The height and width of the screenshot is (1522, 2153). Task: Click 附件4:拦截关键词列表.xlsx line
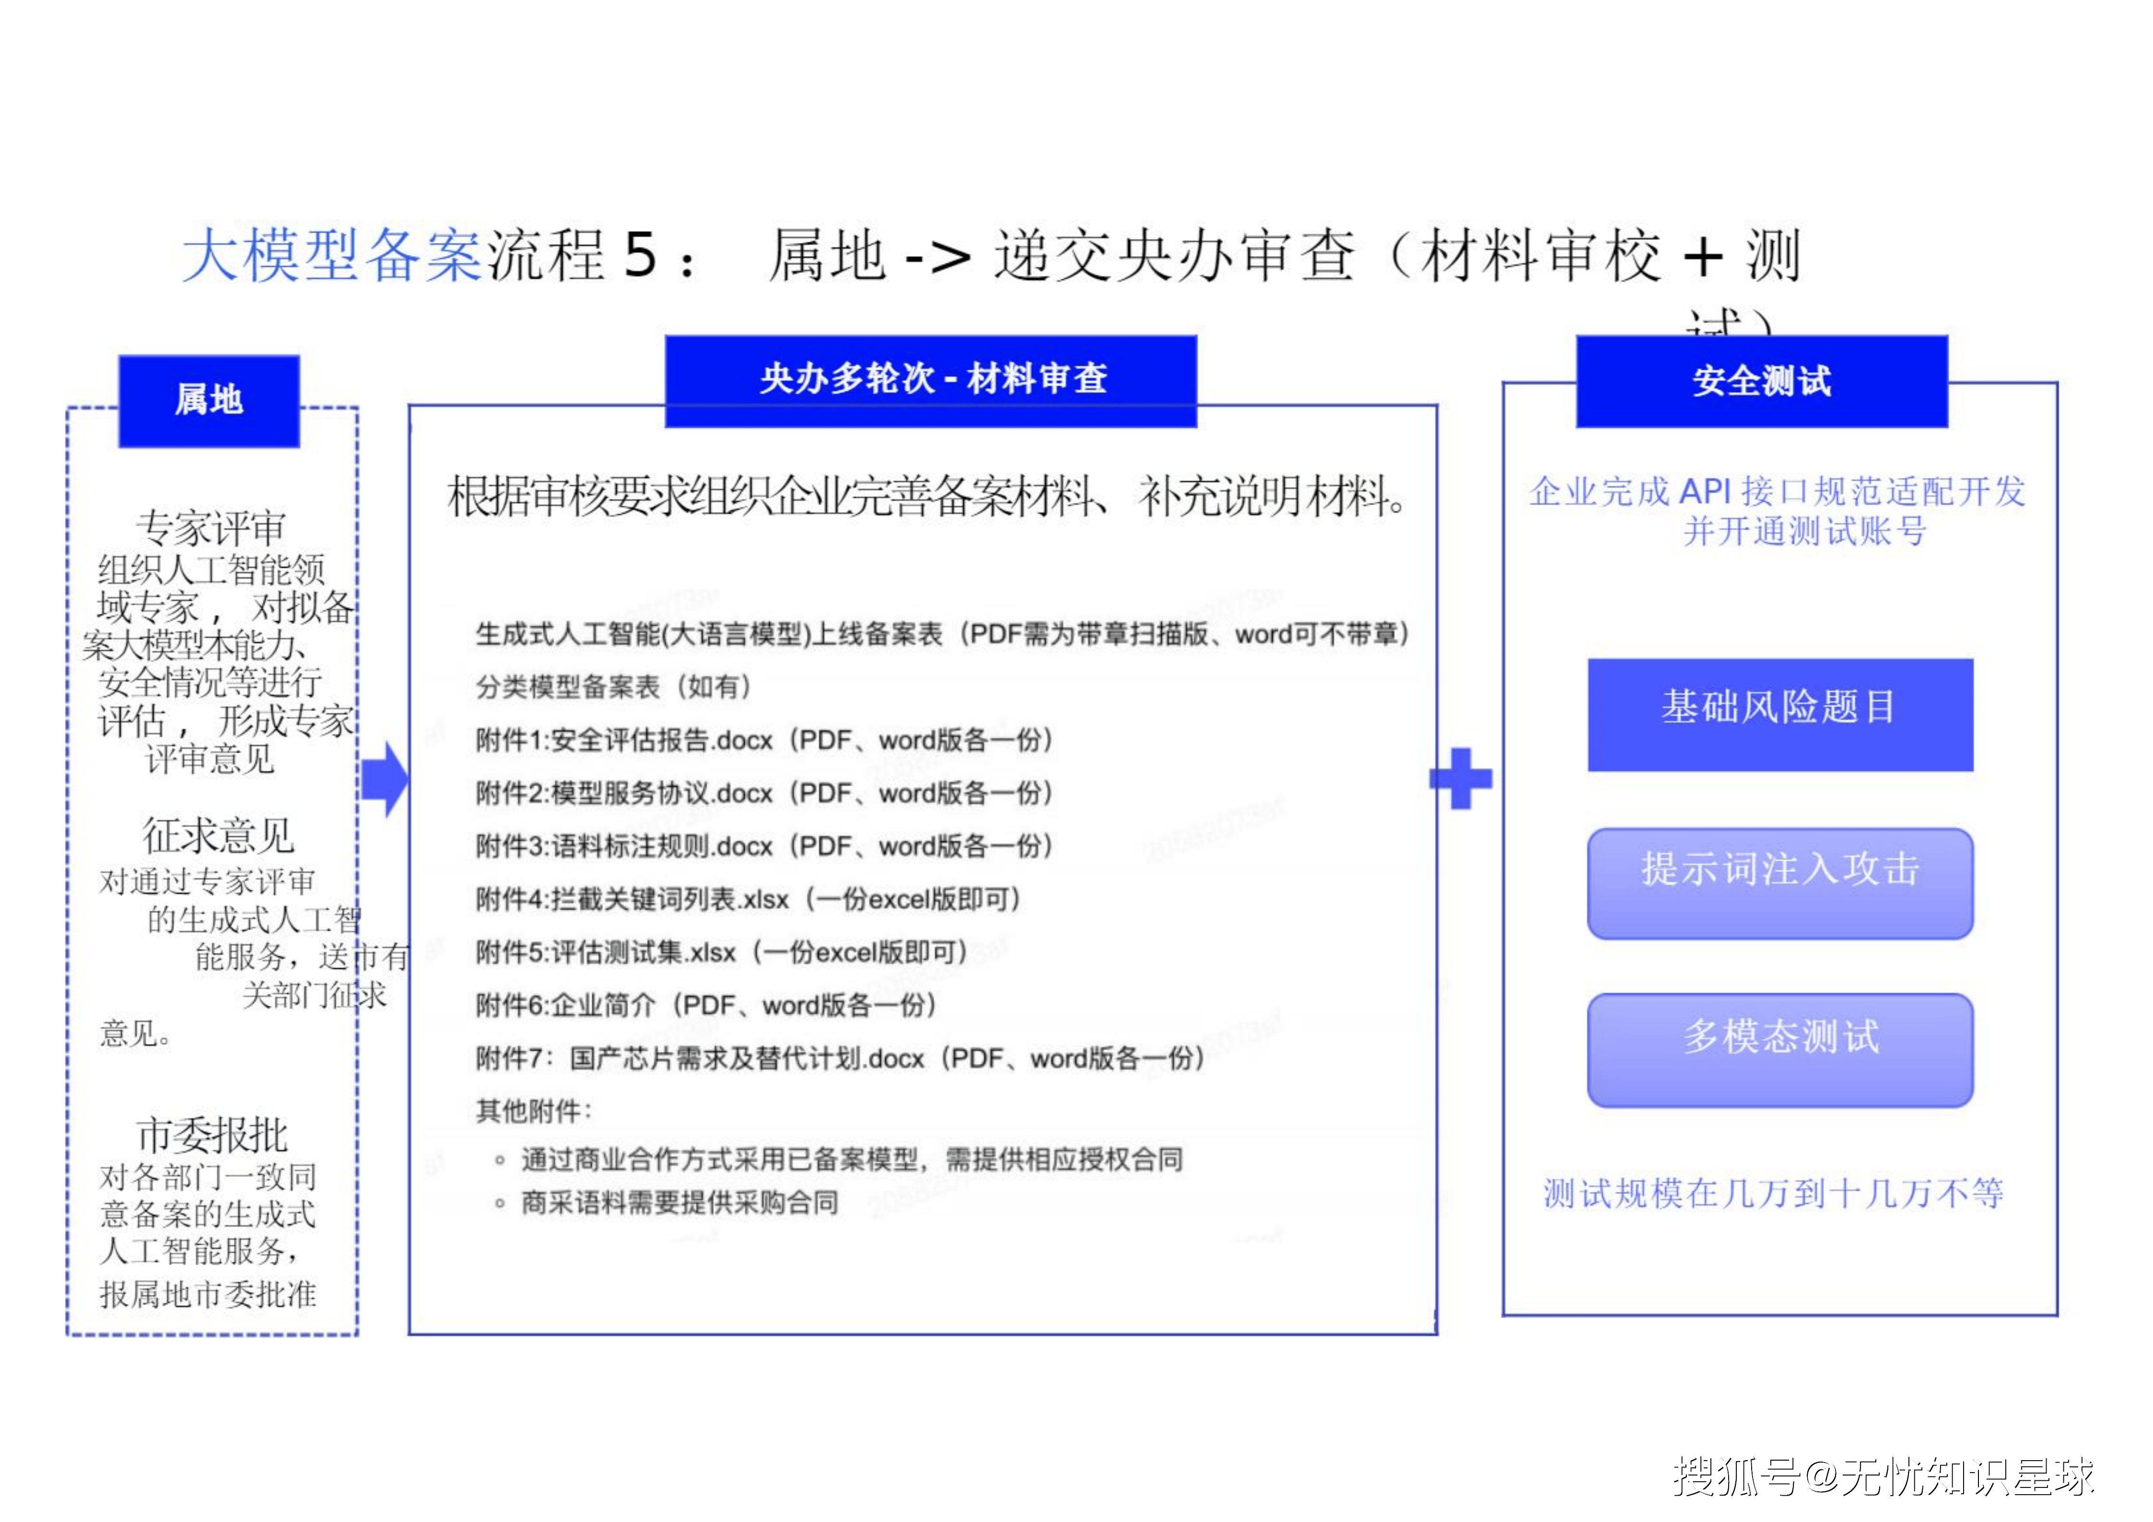[x=748, y=900]
